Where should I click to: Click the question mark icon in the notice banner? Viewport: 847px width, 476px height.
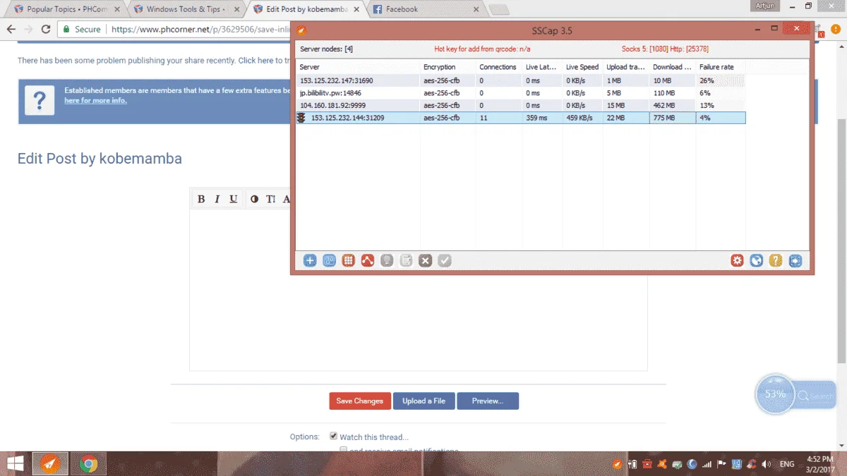coord(40,101)
